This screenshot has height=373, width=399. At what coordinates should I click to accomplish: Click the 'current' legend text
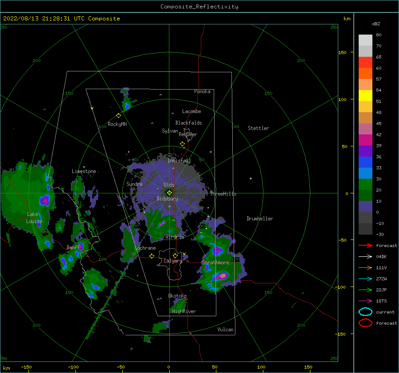coord(385,312)
